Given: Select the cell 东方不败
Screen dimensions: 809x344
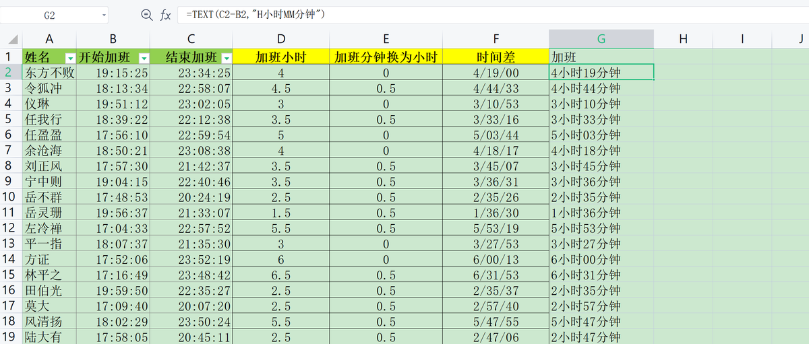Looking at the screenshot, I should 49,72.
